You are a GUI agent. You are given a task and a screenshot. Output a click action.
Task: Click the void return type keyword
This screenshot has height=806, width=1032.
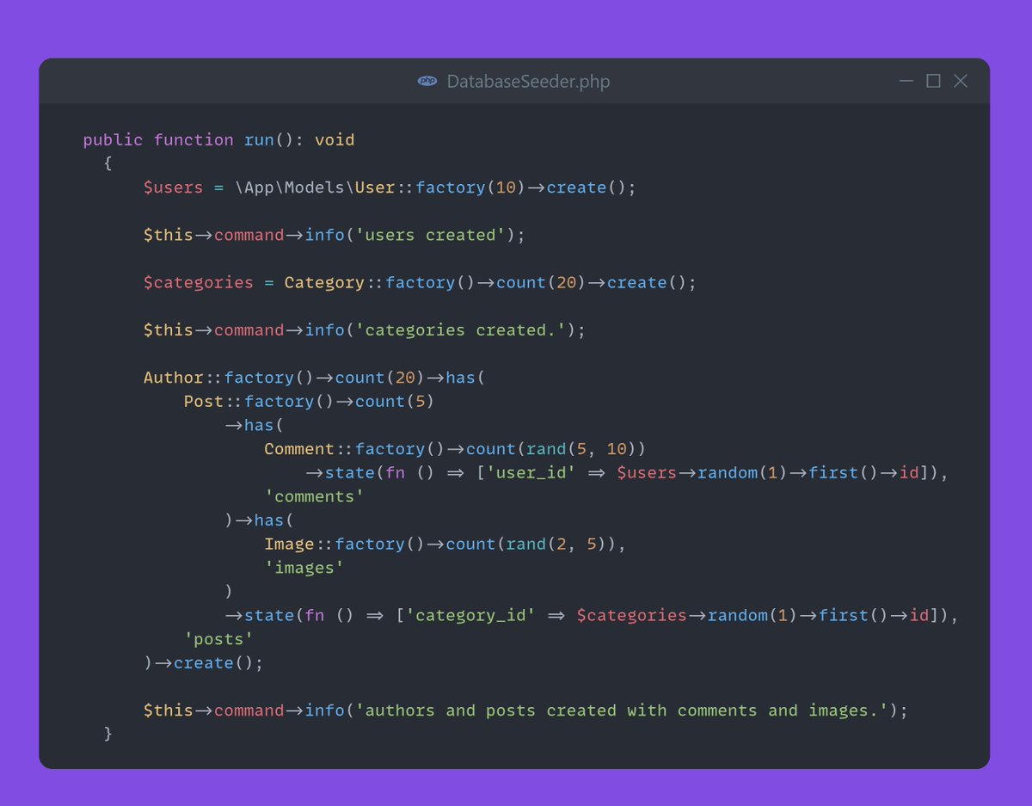click(x=335, y=139)
